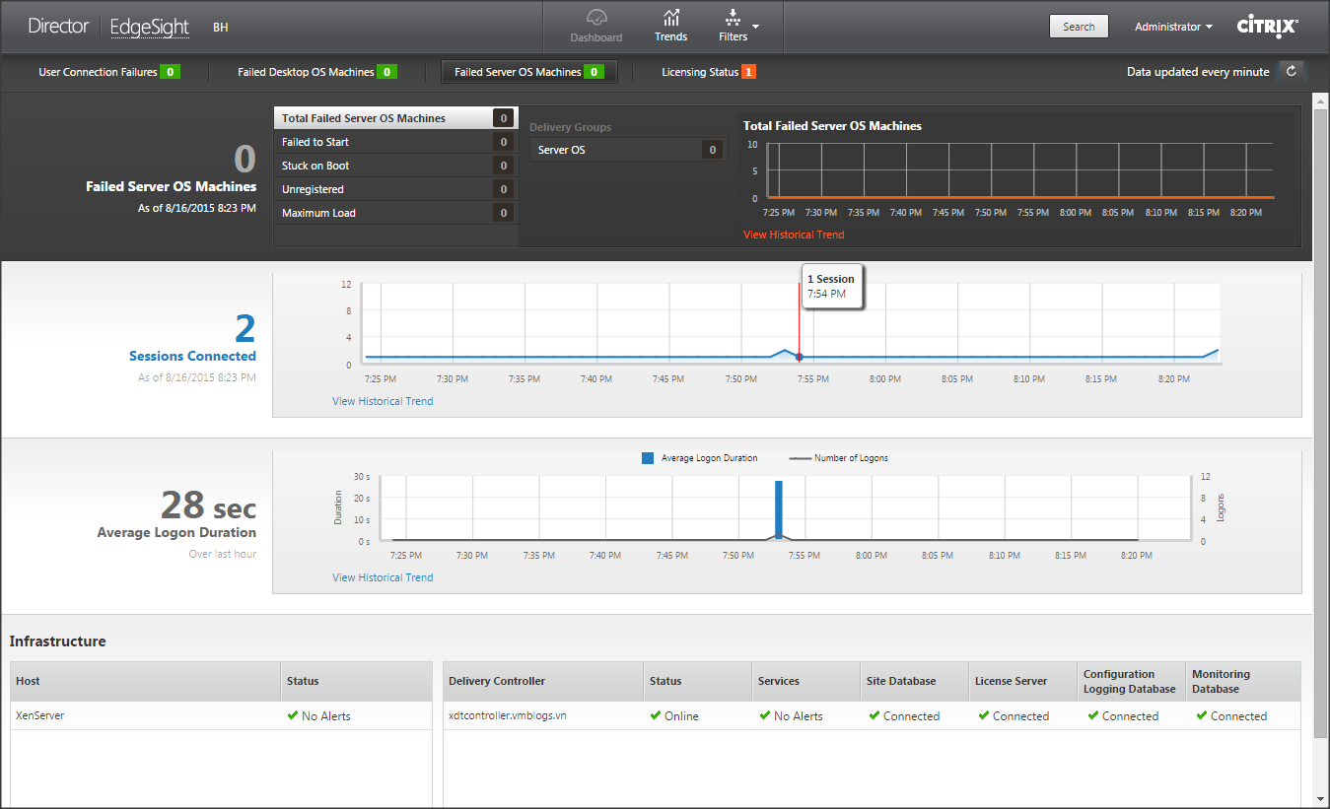
Task: Expand the Administrator user menu
Action: (x=1173, y=27)
